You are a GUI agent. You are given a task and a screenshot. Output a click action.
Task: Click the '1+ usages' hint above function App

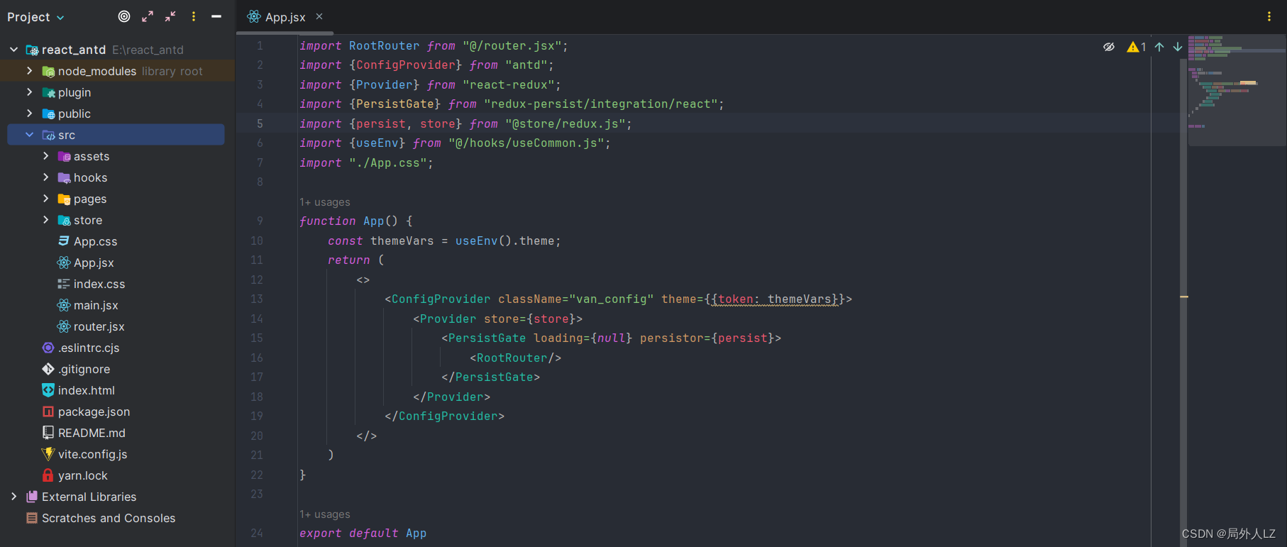point(325,202)
